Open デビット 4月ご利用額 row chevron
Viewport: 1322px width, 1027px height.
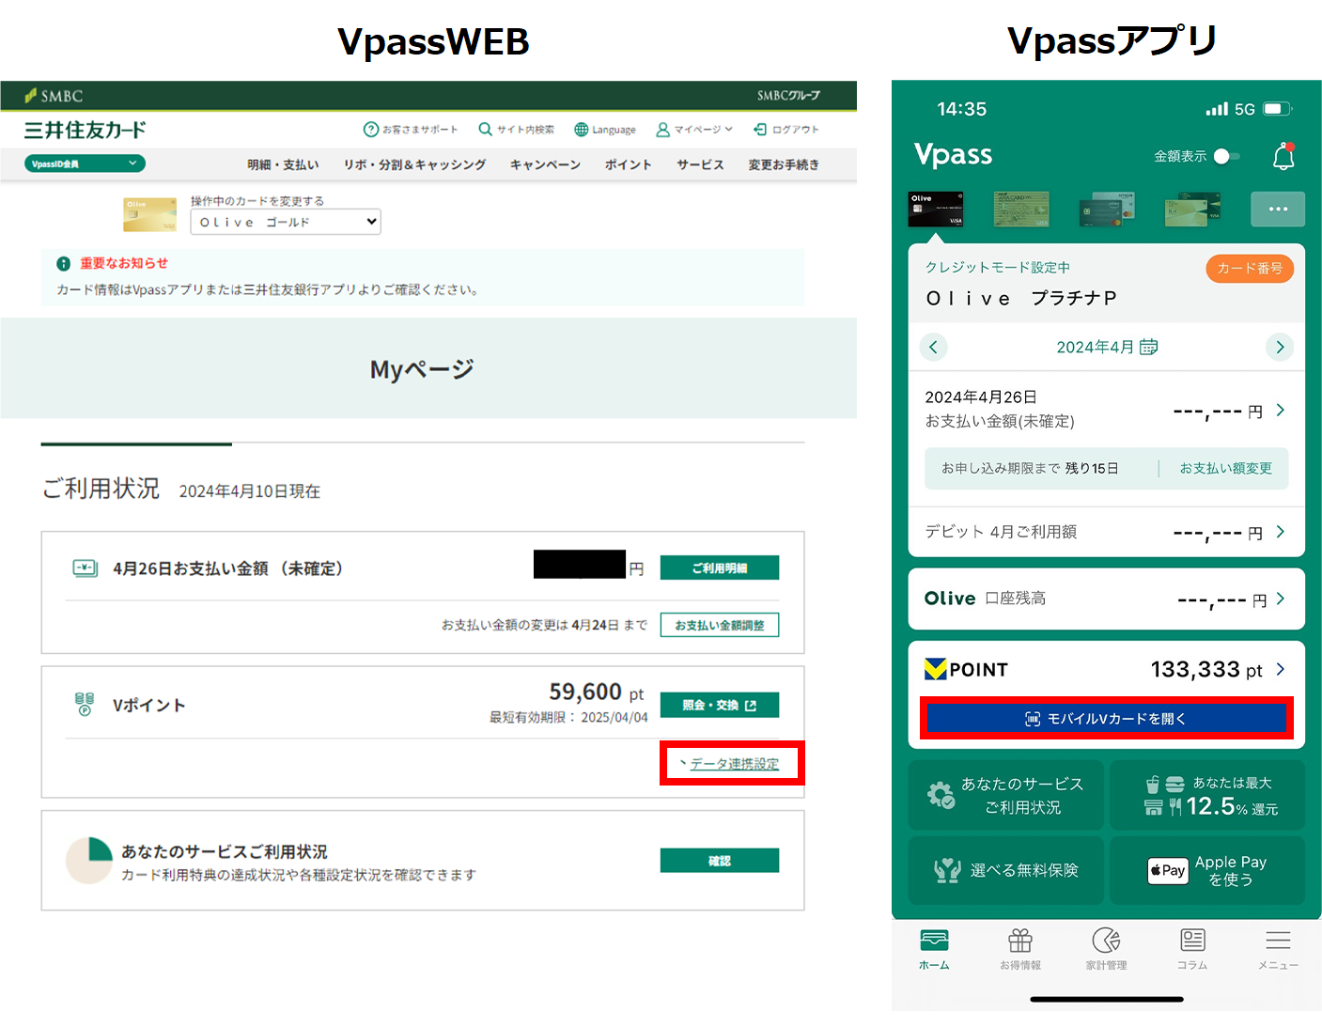coord(1280,532)
